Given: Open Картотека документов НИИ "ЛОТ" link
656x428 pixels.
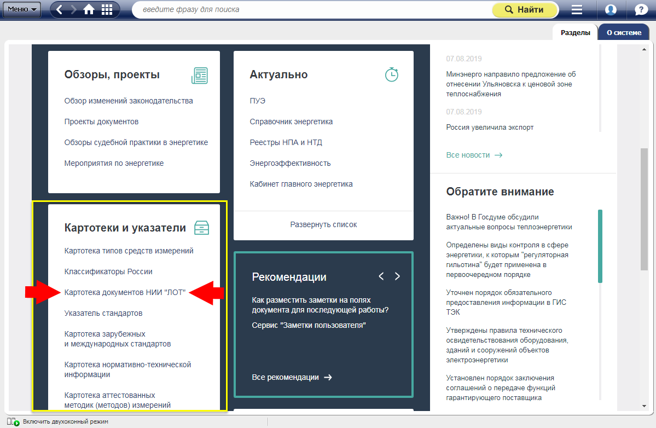Looking at the screenshot, I should click(x=125, y=293).
